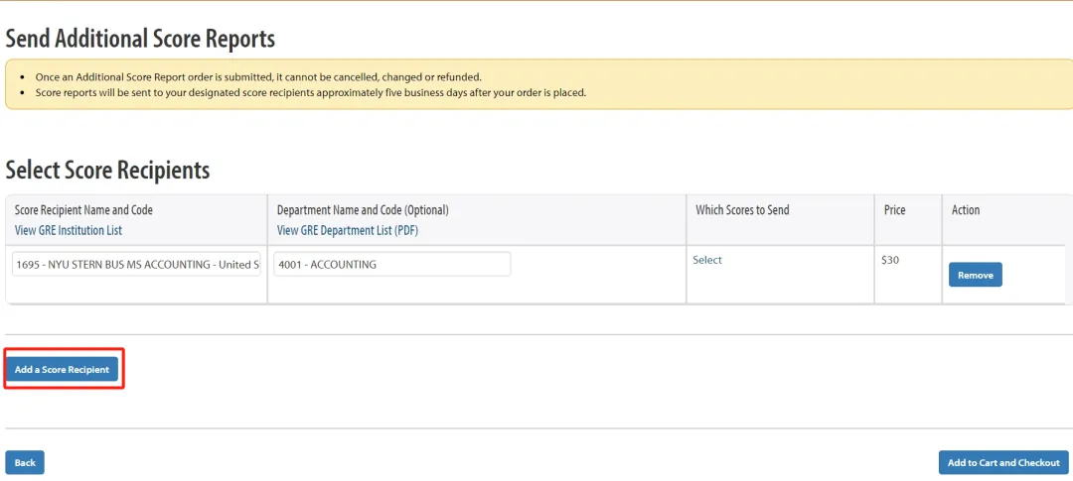
Task: Click the Action column header
Action: pos(966,210)
